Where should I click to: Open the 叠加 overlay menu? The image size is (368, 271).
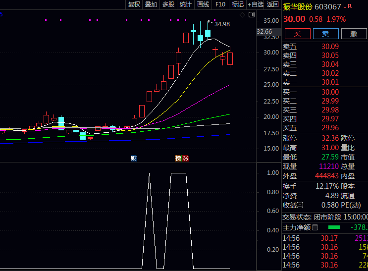click(151, 4)
